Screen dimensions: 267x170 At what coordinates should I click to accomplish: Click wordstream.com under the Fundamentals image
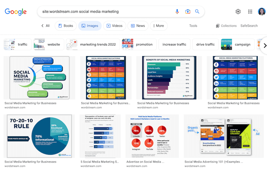[x=15, y=108]
